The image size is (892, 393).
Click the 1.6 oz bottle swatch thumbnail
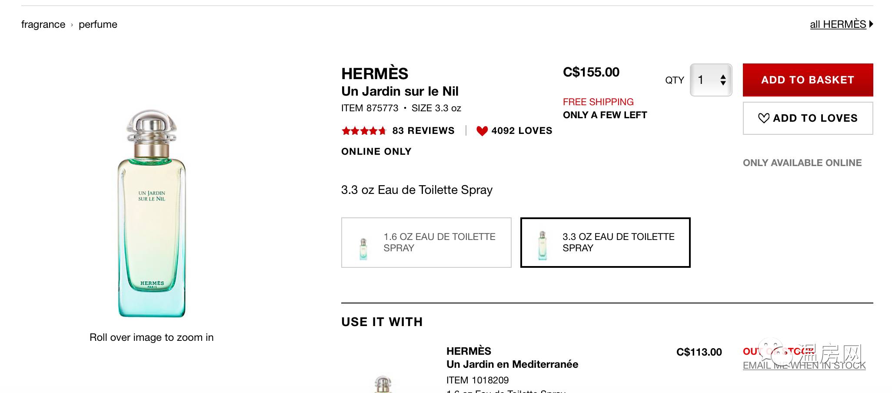point(363,249)
